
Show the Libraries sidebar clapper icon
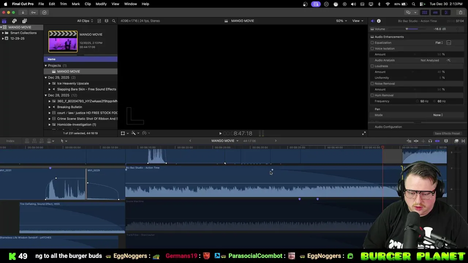click(4, 21)
